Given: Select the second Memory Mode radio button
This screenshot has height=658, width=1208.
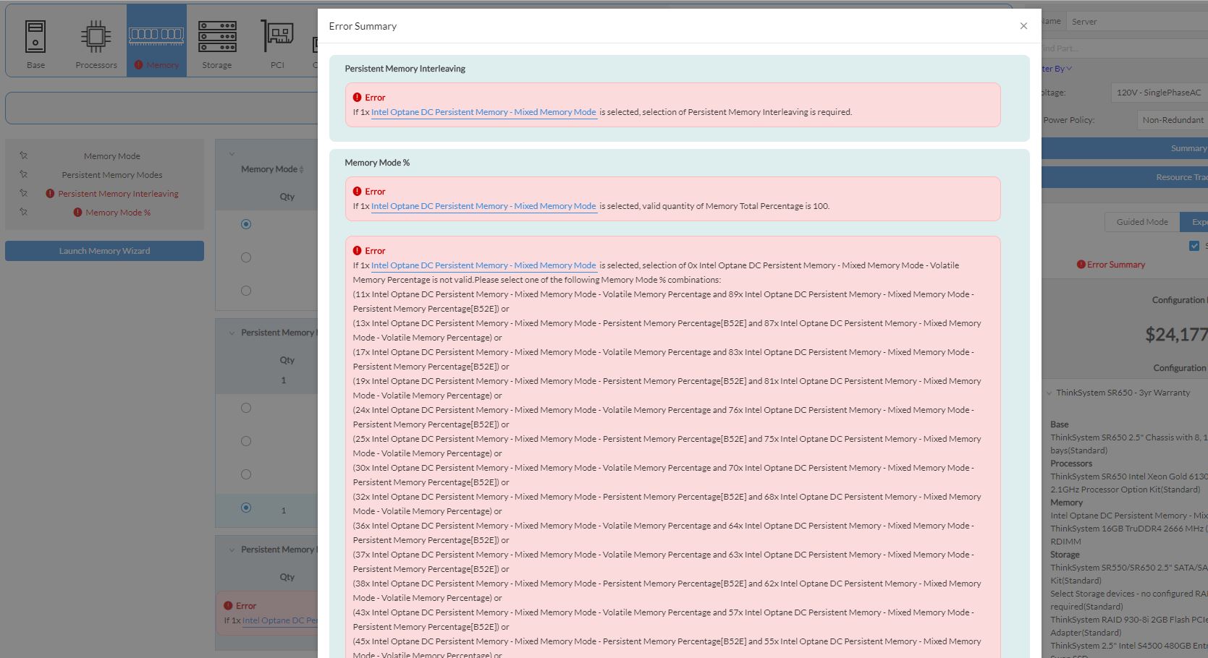Looking at the screenshot, I should [x=246, y=257].
